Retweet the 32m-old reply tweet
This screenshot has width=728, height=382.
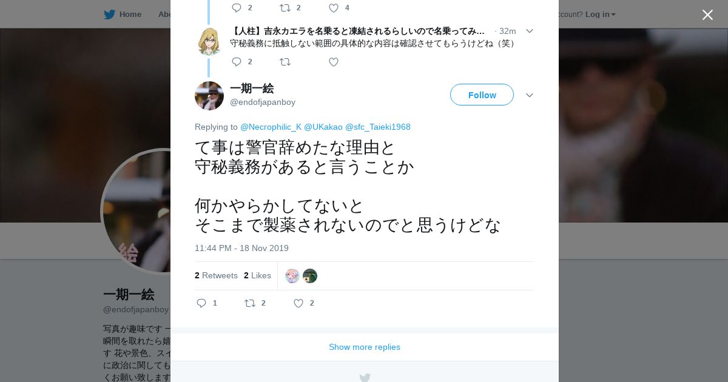click(285, 62)
